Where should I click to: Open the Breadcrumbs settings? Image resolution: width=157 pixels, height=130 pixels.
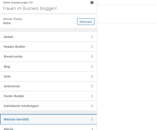click(x=48, y=56)
